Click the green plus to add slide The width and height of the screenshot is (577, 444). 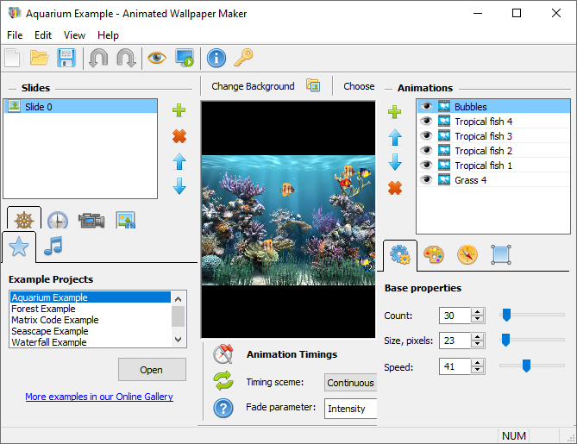(x=179, y=109)
